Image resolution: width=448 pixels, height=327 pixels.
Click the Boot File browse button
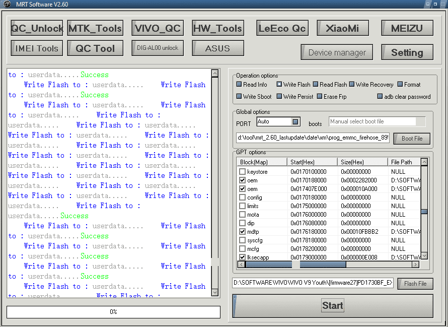[x=412, y=138]
